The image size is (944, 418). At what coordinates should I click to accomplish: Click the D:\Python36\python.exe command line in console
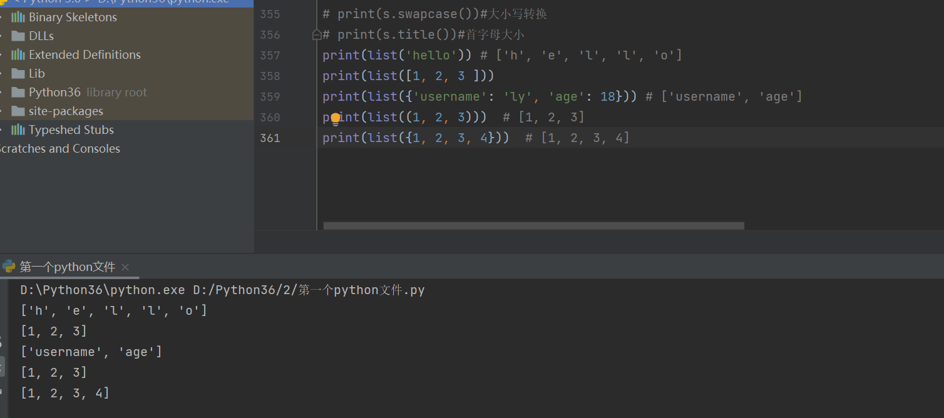tap(223, 290)
